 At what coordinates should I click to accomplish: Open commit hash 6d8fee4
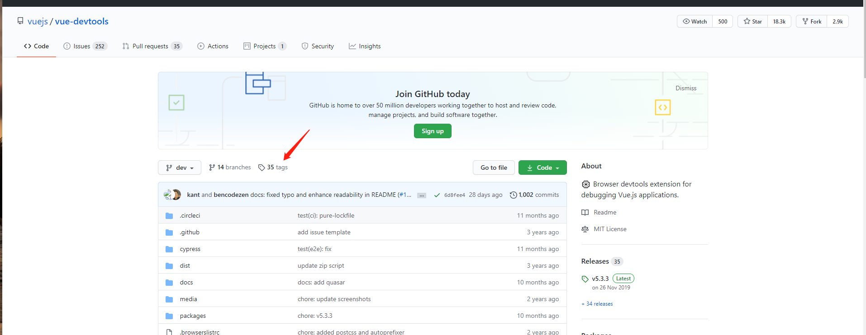pos(454,195)
